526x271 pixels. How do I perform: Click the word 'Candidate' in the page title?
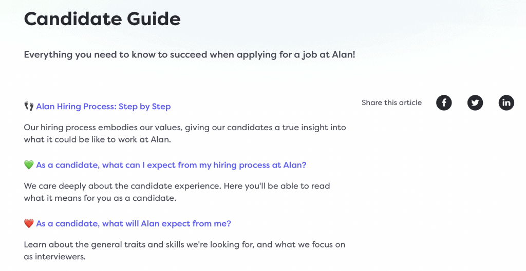(72, 19)
